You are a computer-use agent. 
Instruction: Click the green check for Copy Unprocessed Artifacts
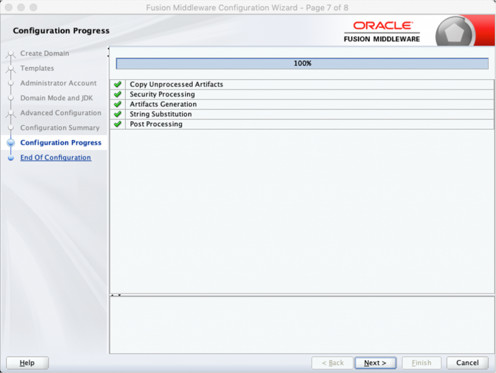pos(118,84)
